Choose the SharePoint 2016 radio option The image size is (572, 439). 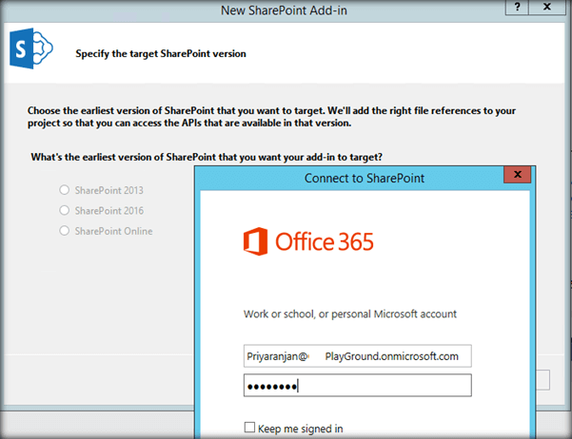65,210
